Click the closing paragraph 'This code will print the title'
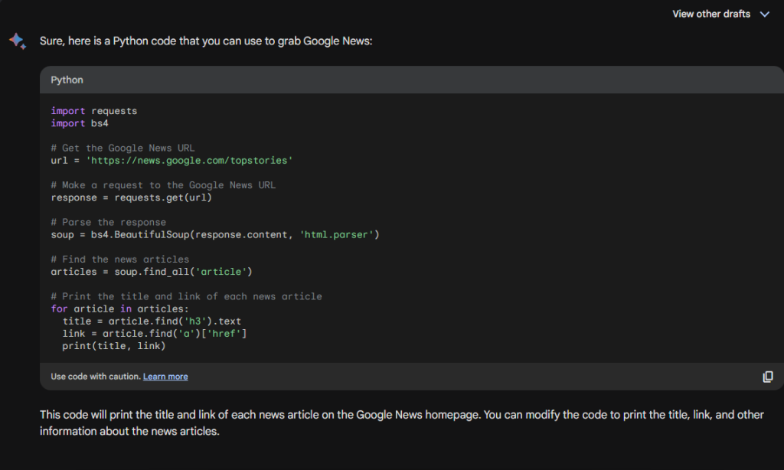Screen dimensions: 784x470 coord(402,423)
